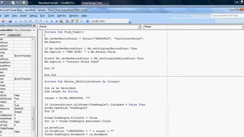
Task: Select the OnTimer [Event Procedure] property value
Action: [x=22, y=79]
